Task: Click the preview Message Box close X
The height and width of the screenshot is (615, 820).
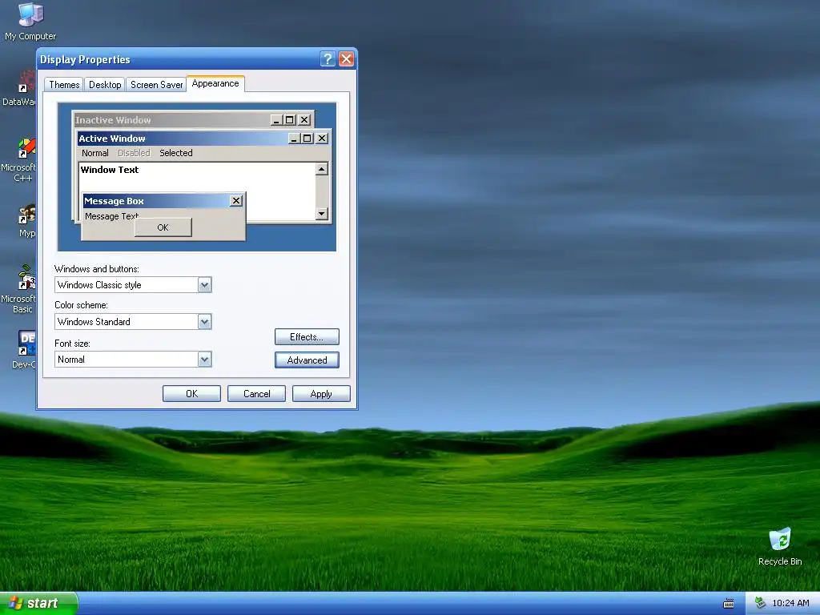Action: [236, 201]
